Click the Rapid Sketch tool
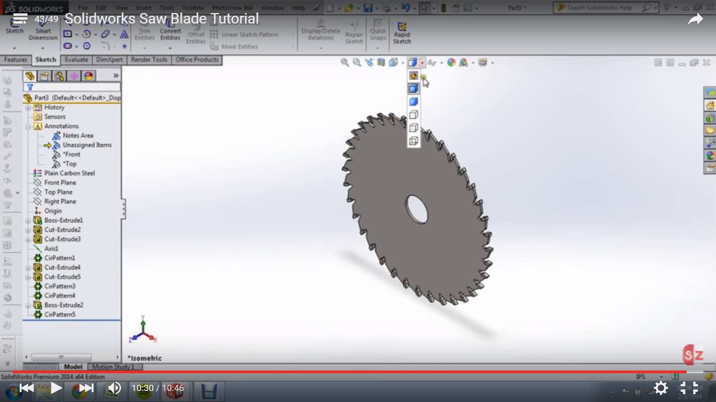This screenshot has width=716, height=402. [x=402, y=32]
